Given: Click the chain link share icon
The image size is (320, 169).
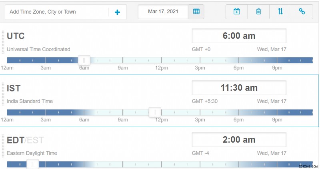Looking at the screenshot, I should (302, 12).
